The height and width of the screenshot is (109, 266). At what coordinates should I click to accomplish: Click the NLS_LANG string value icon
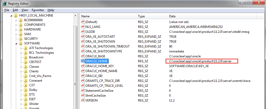click(x=83, y=27)
